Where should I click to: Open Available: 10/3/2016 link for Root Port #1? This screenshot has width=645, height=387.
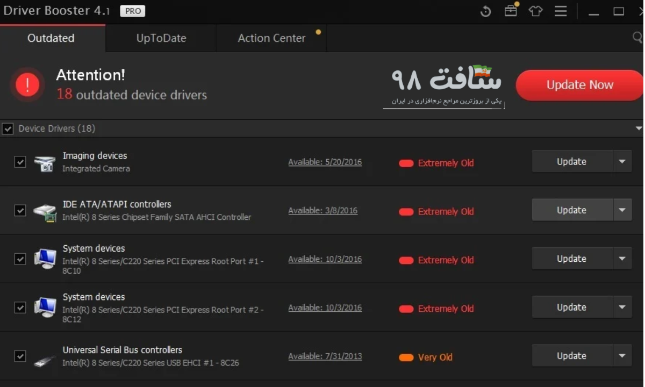tap(325, 259)
